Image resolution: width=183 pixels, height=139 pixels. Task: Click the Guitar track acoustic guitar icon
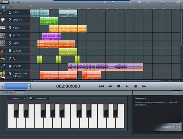click(3, 51)
